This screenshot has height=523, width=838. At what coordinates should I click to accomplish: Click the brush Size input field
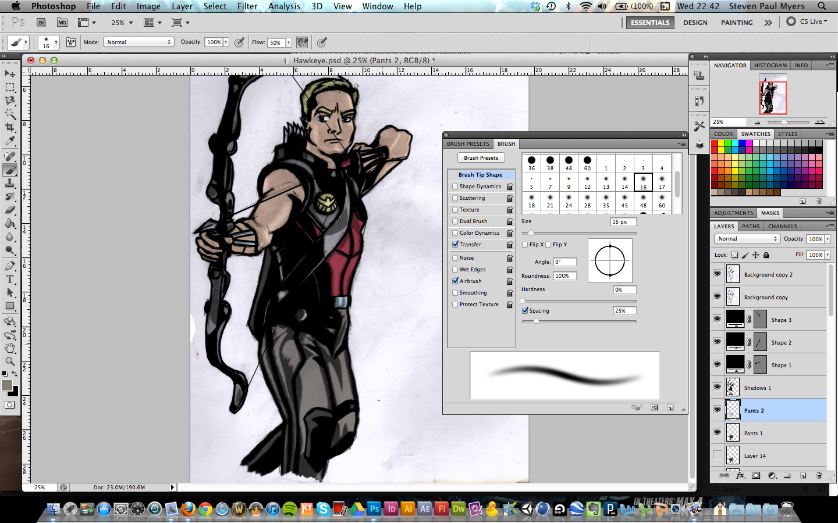coord(623,222)
